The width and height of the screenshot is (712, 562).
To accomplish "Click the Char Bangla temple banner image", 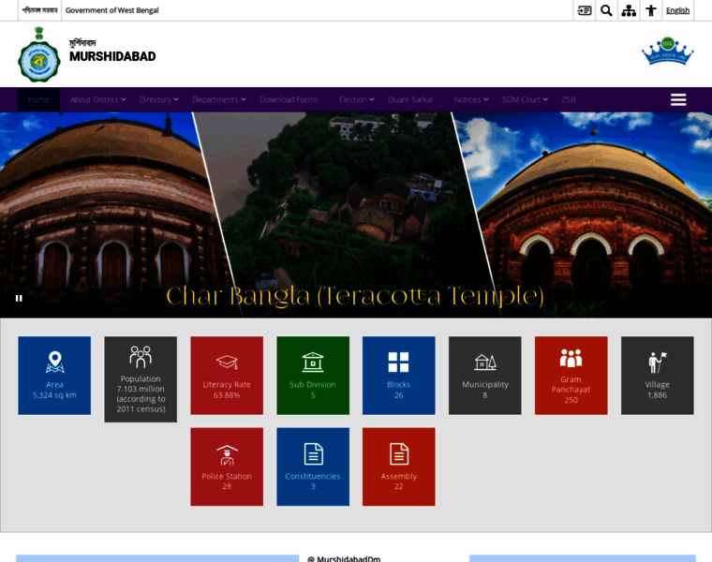I will [x=356, y=214].
